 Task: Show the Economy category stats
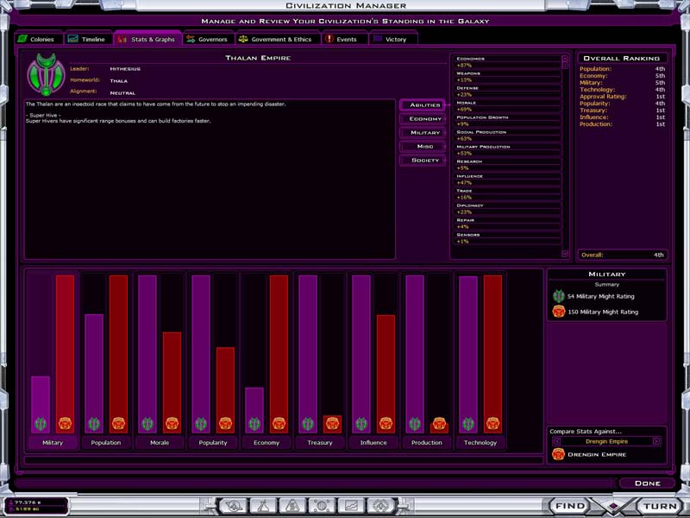tap(423, 119)
